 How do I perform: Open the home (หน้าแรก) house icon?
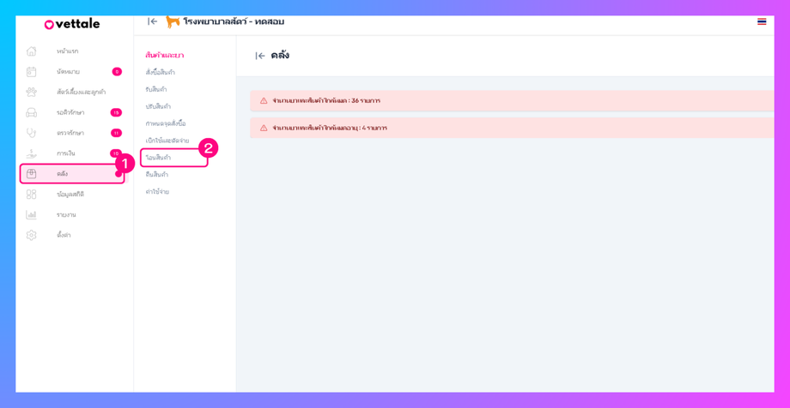click(x=31, y=51)
